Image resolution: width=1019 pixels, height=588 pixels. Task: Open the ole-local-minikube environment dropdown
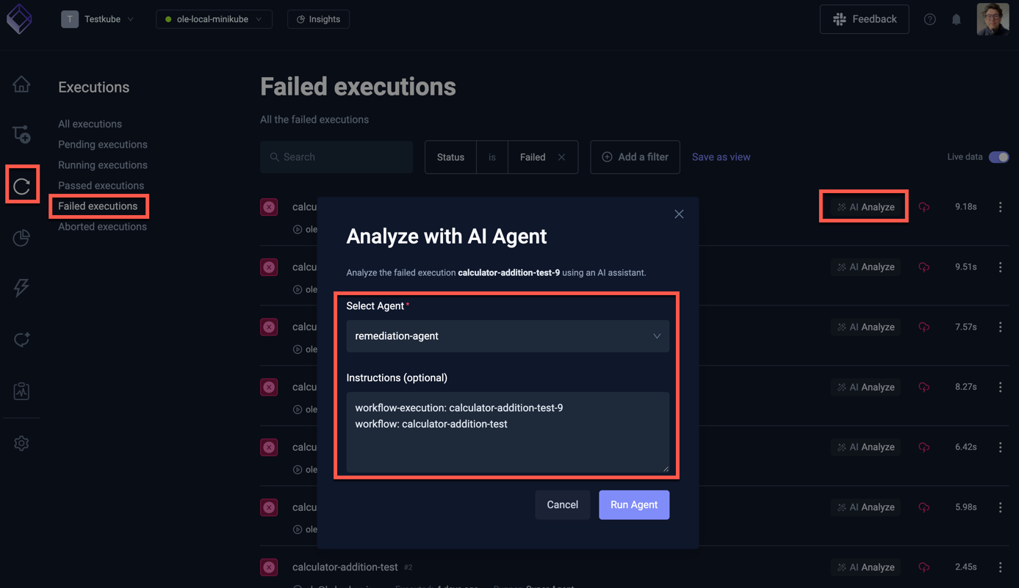[213, 20]
